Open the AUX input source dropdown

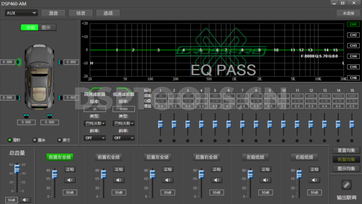click(21, 13)
